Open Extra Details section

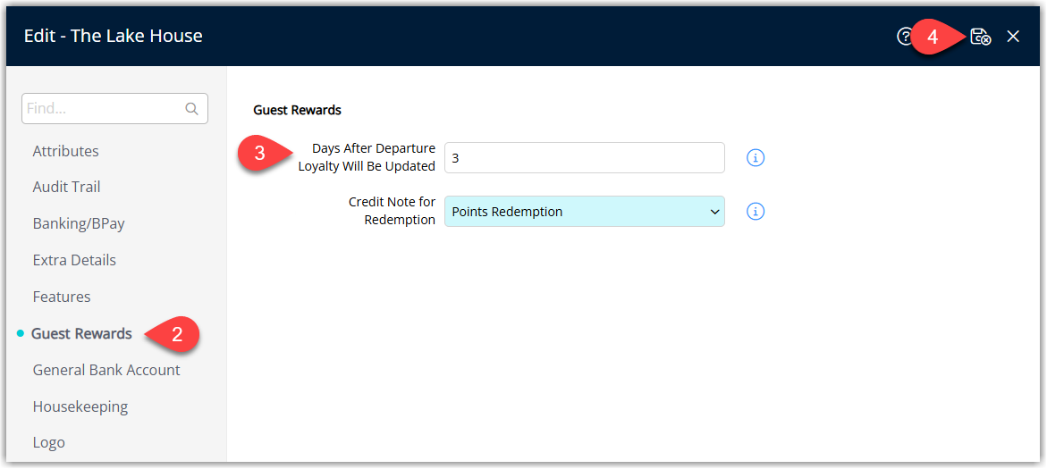tap(74, 260)
